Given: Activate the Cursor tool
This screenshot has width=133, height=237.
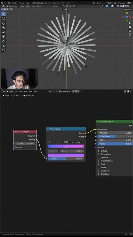Looking at the screenshot, I should click(4, 18).
